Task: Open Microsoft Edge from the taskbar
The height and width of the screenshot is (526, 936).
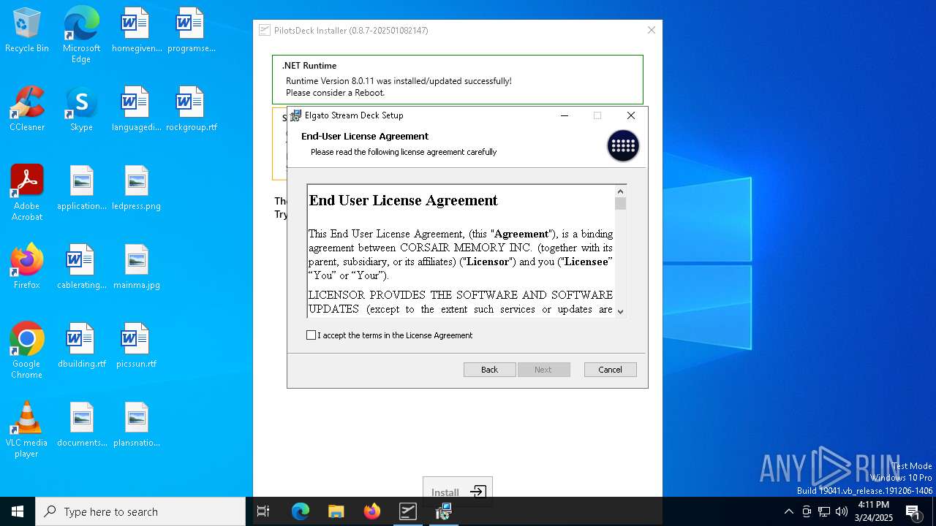Action: coord(301,511)
